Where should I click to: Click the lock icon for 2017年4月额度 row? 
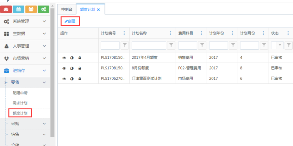click(x=80, y=58)
